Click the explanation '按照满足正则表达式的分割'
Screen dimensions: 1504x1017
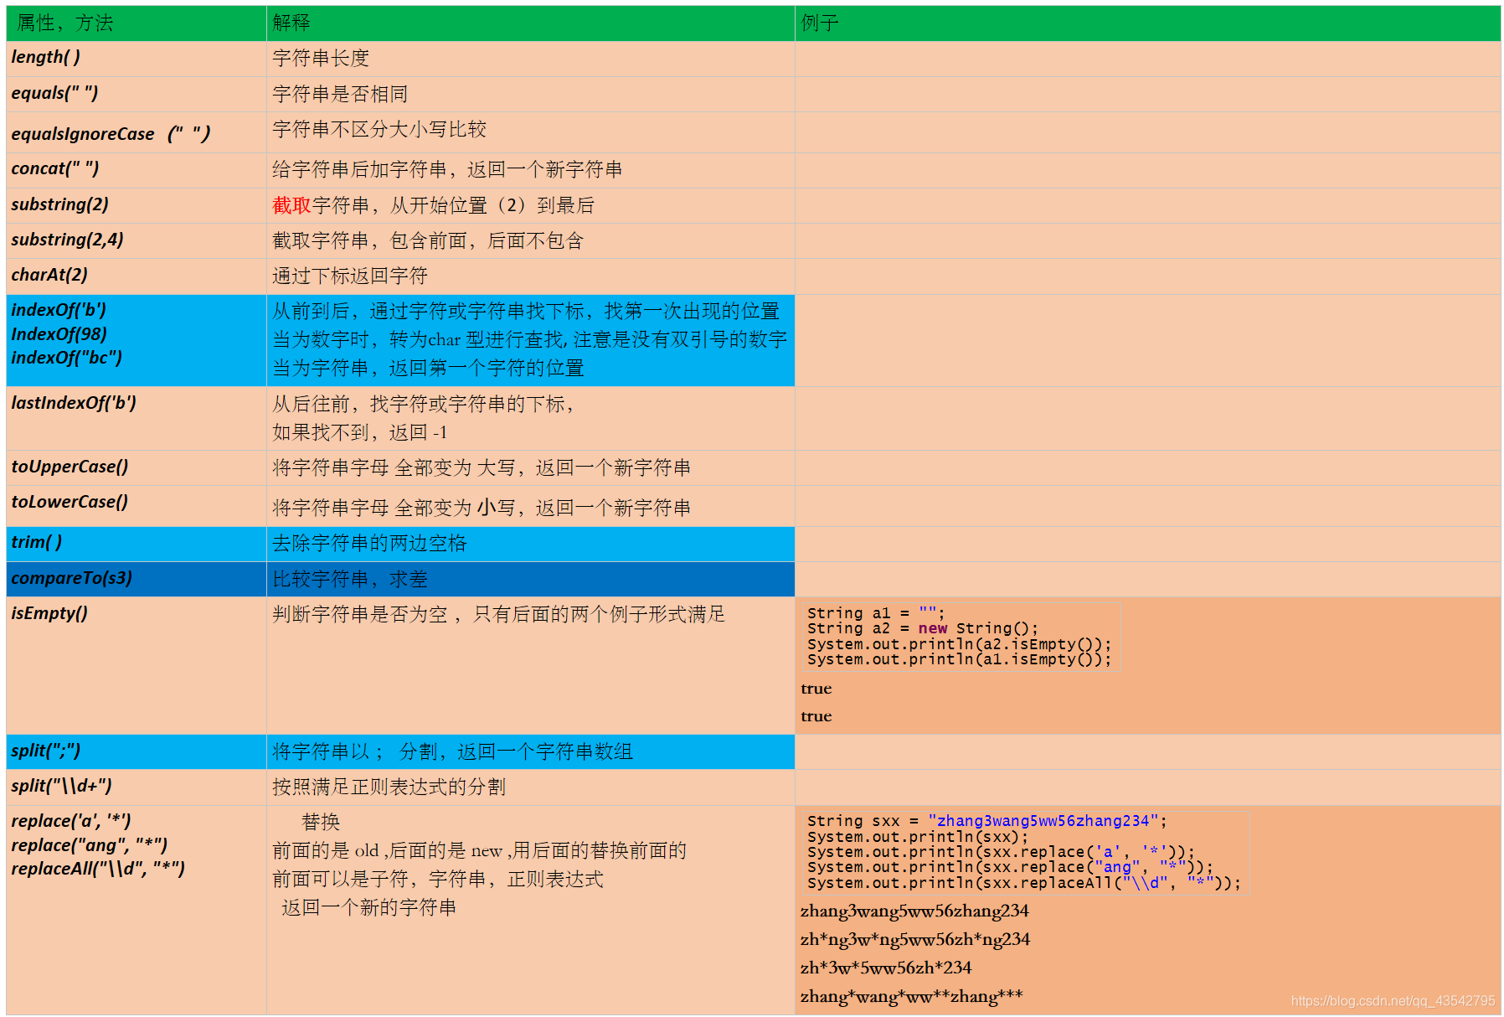[x=389, y=787]
